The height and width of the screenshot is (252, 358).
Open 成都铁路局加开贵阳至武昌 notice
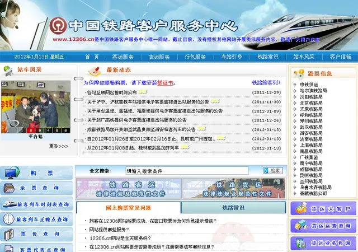pyautogui.click(x=141, y=129)
